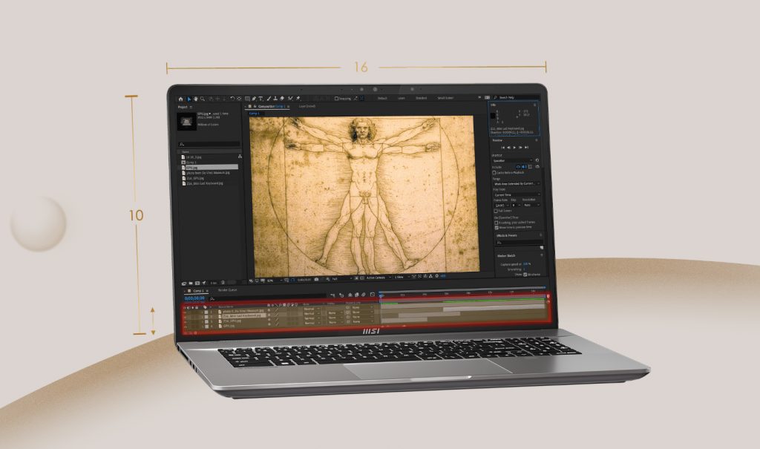Play the preview
The height and width of the screenshot is (449, 760).
pos(514,148)
